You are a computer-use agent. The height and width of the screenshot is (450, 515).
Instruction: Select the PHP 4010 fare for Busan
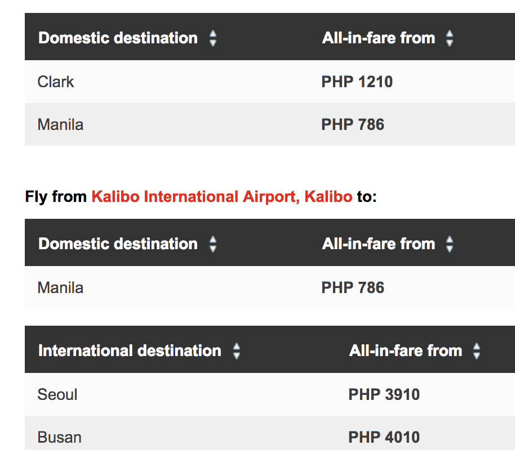384,438
